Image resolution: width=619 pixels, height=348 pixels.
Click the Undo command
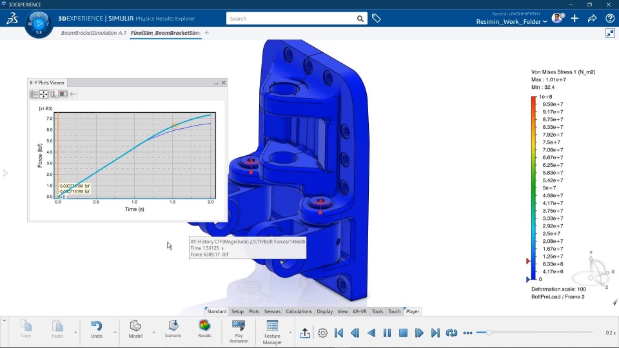click(97, 329)
